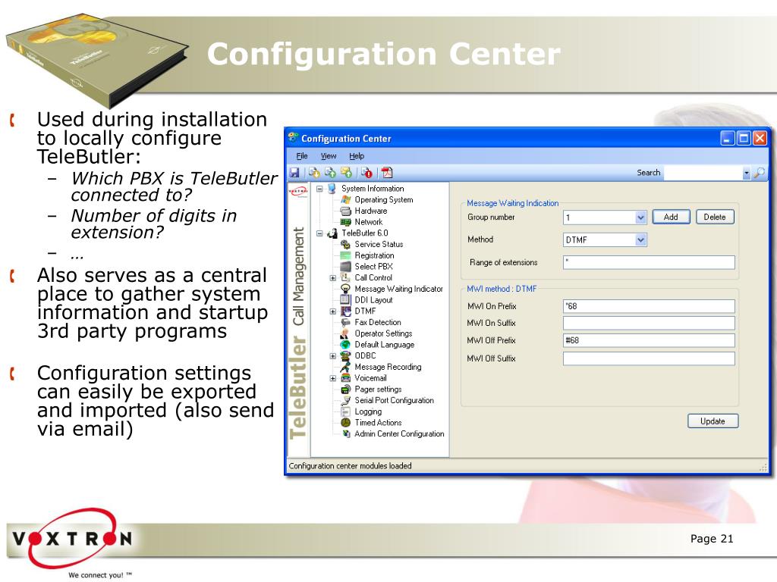Screen dimensions: 777x582
Task: Expand the DTMF tree node
Action: 333,311
